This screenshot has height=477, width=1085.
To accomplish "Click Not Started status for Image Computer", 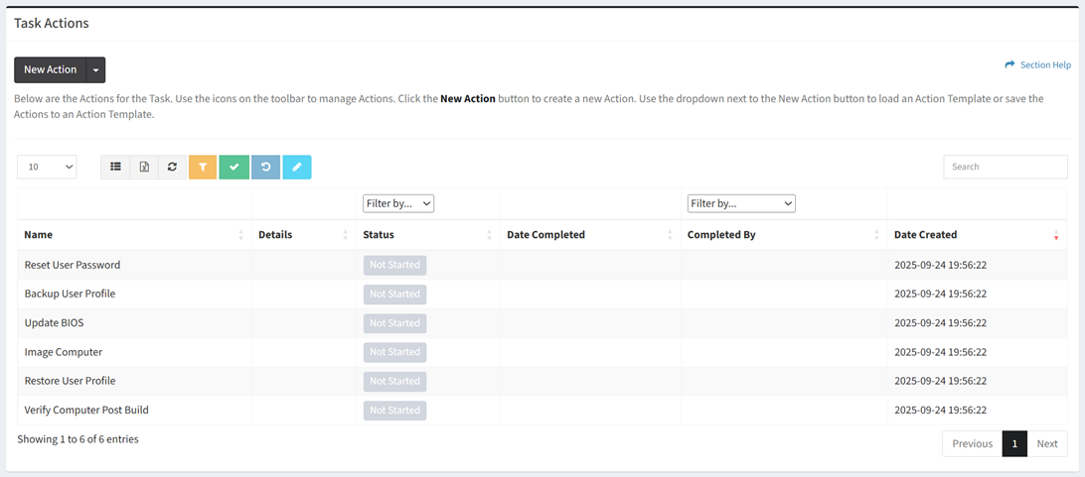I will point(394,352).
